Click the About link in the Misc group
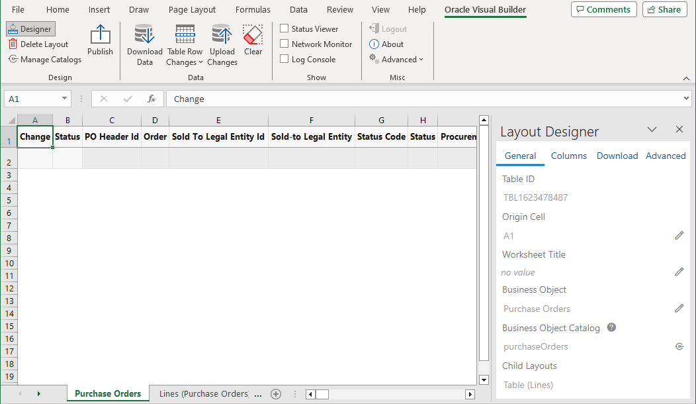 (386, 44)
